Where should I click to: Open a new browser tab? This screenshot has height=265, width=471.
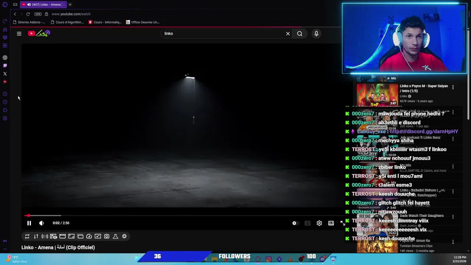tap(70, 4)
